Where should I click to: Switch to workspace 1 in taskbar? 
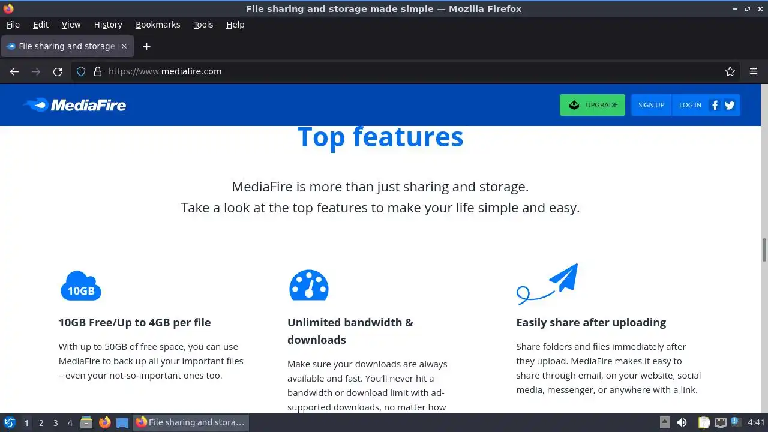(26, 422)
